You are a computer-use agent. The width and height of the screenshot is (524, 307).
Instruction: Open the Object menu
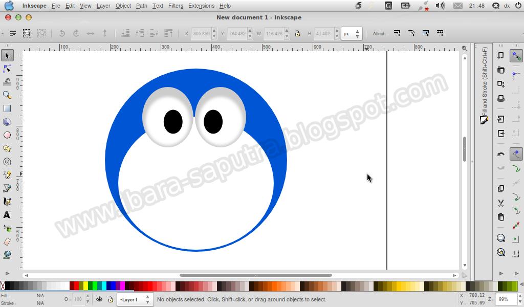coord(123,6)
